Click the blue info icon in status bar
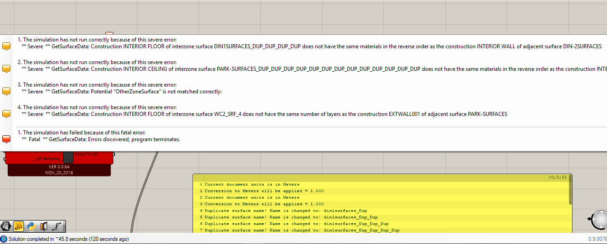This screenshot has height=244, width=607. [4, 239]
